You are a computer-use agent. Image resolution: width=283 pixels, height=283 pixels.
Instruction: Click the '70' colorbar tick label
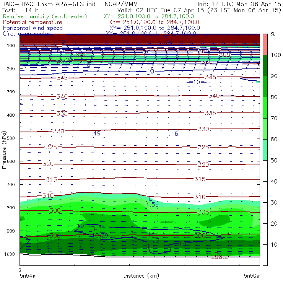[274, 118]
